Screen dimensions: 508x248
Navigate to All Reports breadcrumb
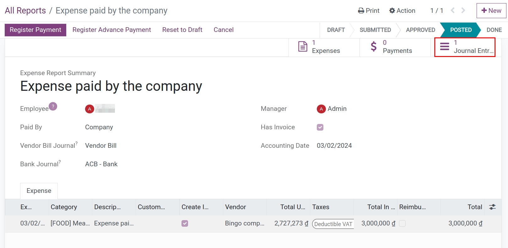pyautogui.click(x=25, y=11)
